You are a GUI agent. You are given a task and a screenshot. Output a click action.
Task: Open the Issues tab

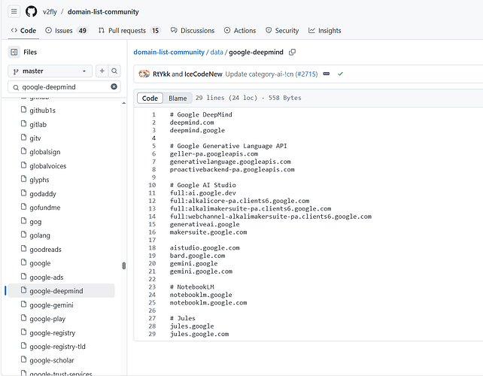coord(66,31)
